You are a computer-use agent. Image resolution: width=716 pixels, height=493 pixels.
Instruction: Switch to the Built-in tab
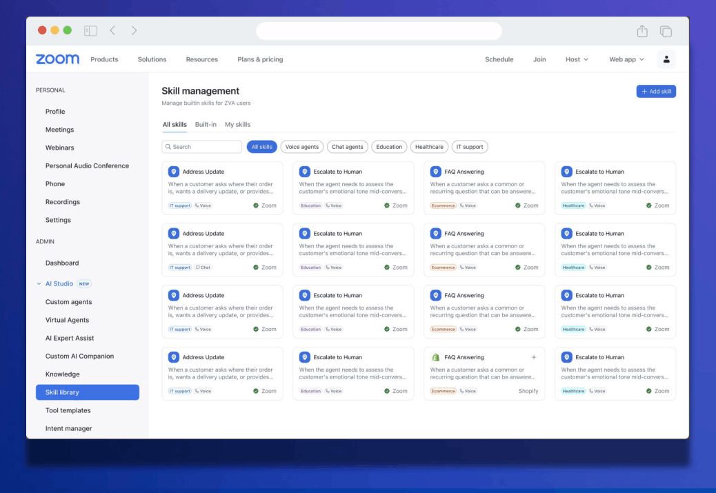(206, 124)
